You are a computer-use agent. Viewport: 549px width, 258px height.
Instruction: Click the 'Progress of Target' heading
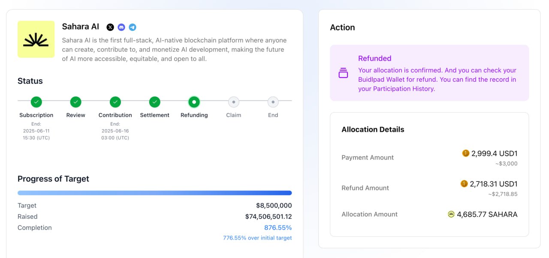(53, 179)
